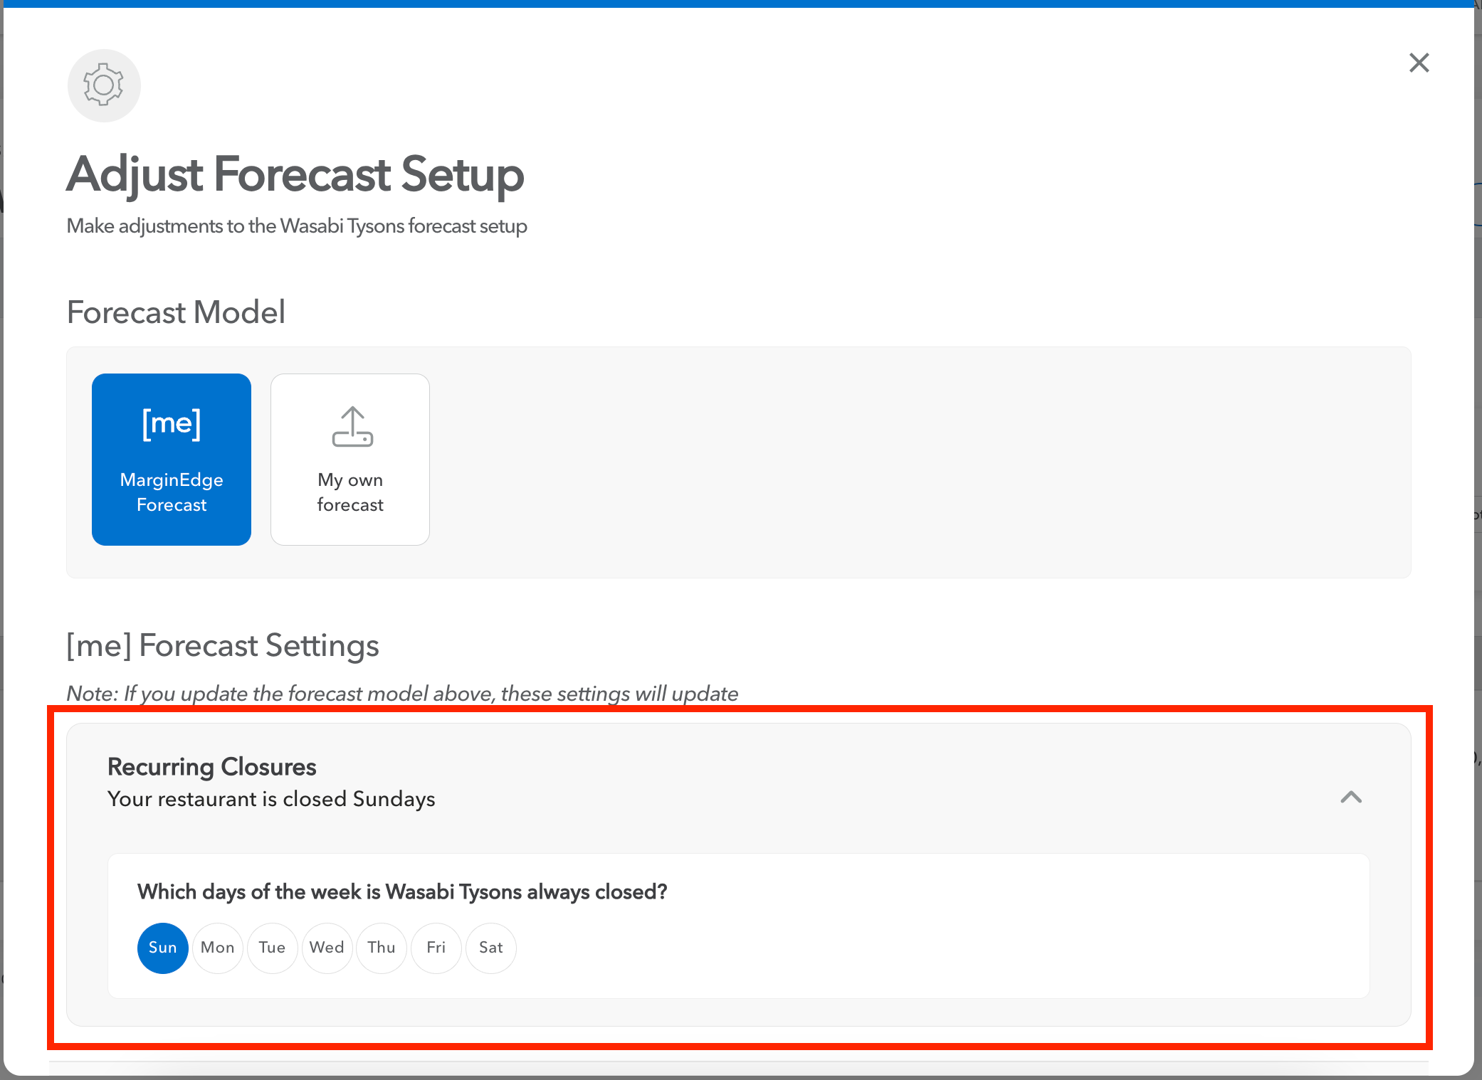
Task: Select Fri as closed day
Action: tap(436, 948)
